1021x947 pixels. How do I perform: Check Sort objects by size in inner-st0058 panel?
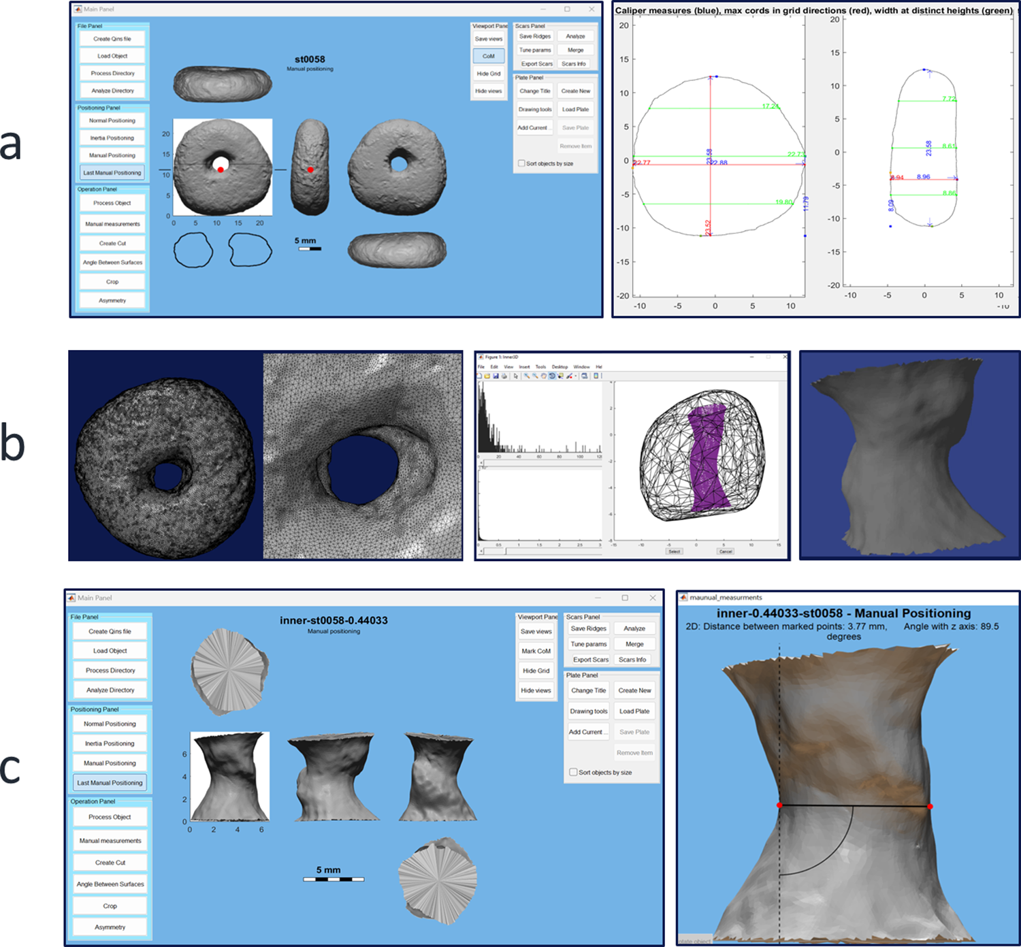coord(574,773)
